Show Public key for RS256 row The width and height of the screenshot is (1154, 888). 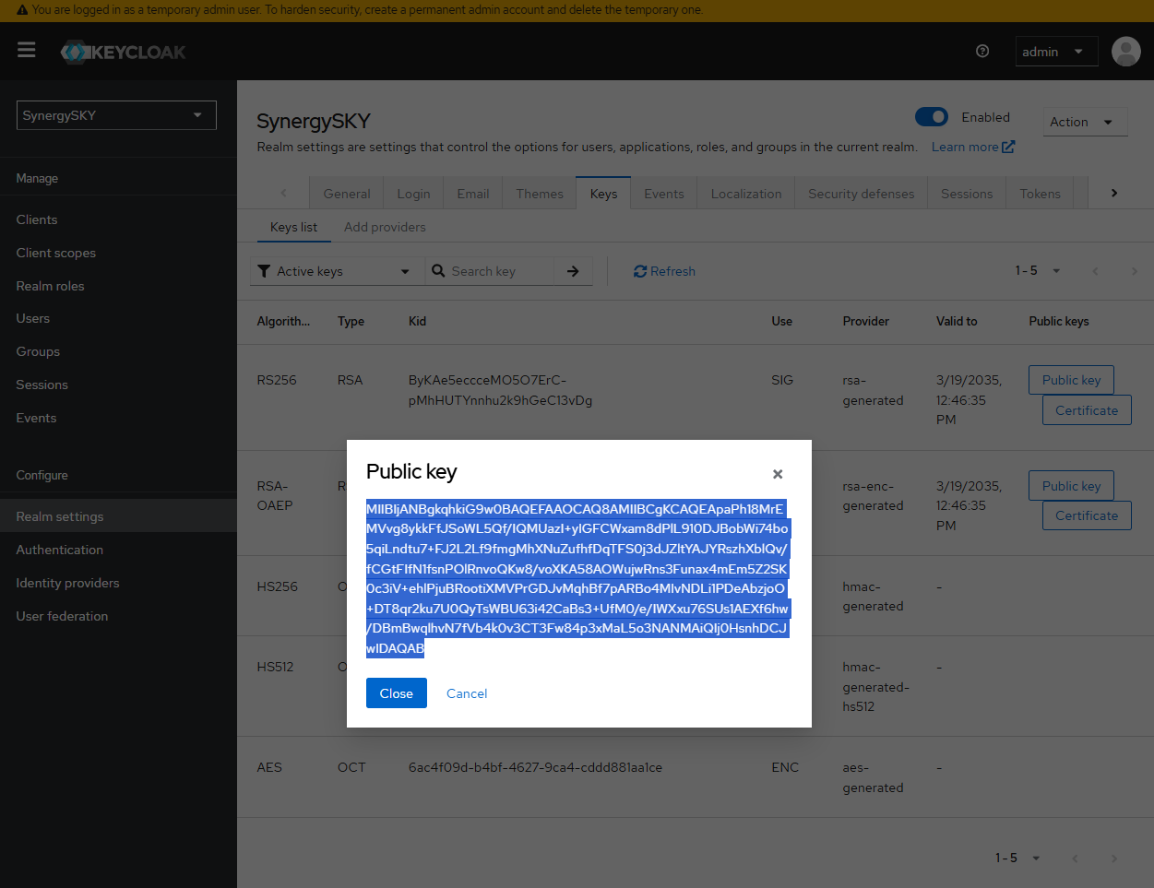click(x=1071, y=380)
